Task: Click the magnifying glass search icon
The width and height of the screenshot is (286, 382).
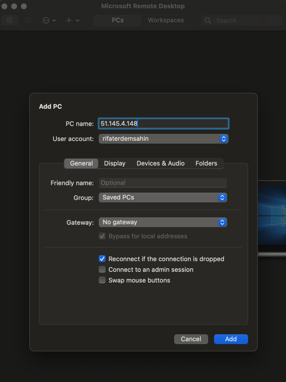Action: tap(208, 21)
